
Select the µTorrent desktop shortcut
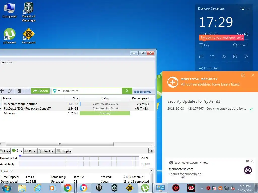coord(10,36)
